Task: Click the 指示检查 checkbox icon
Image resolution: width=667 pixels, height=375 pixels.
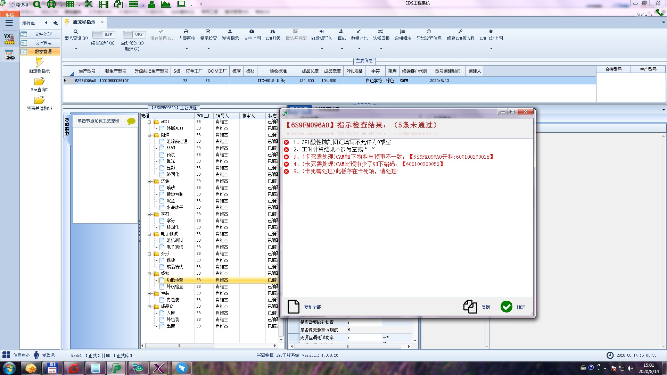Action: coord(208,32)
